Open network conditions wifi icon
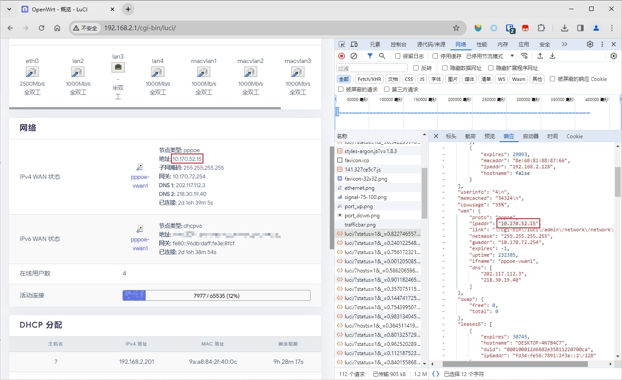Image resolution: width=622 pixels, height=380 pixels. click(524, 56)
